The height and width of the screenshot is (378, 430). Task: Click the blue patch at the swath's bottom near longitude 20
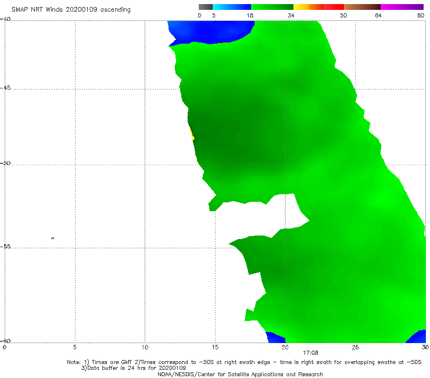tap(275, 338)
